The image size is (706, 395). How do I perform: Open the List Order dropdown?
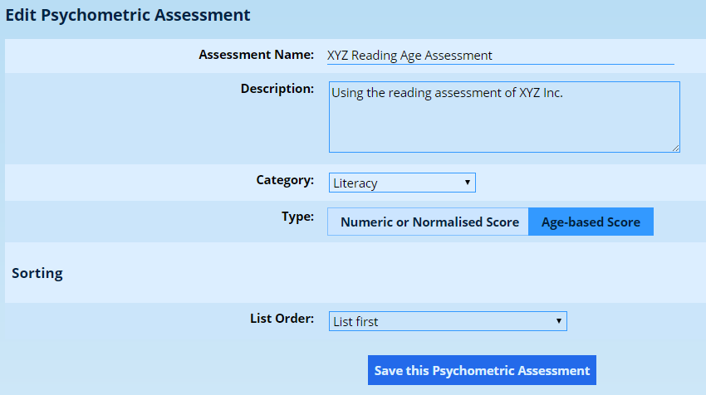pos(447,321)
